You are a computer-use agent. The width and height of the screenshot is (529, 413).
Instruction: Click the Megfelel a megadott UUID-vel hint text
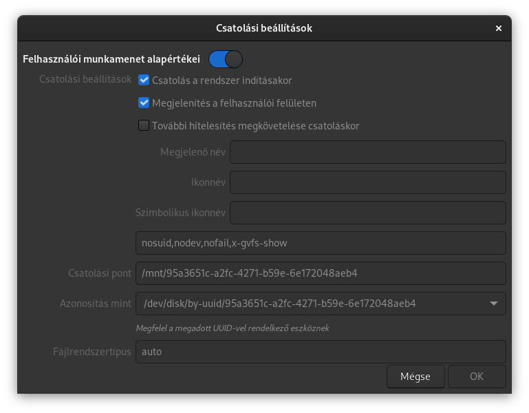233,328
